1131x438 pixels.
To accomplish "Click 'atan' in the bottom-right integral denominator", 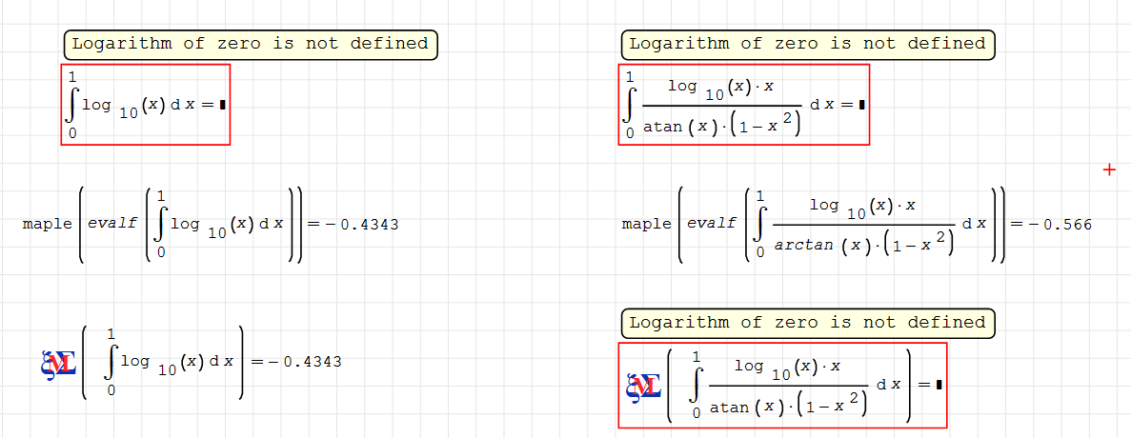I will (x=729, y=407).
